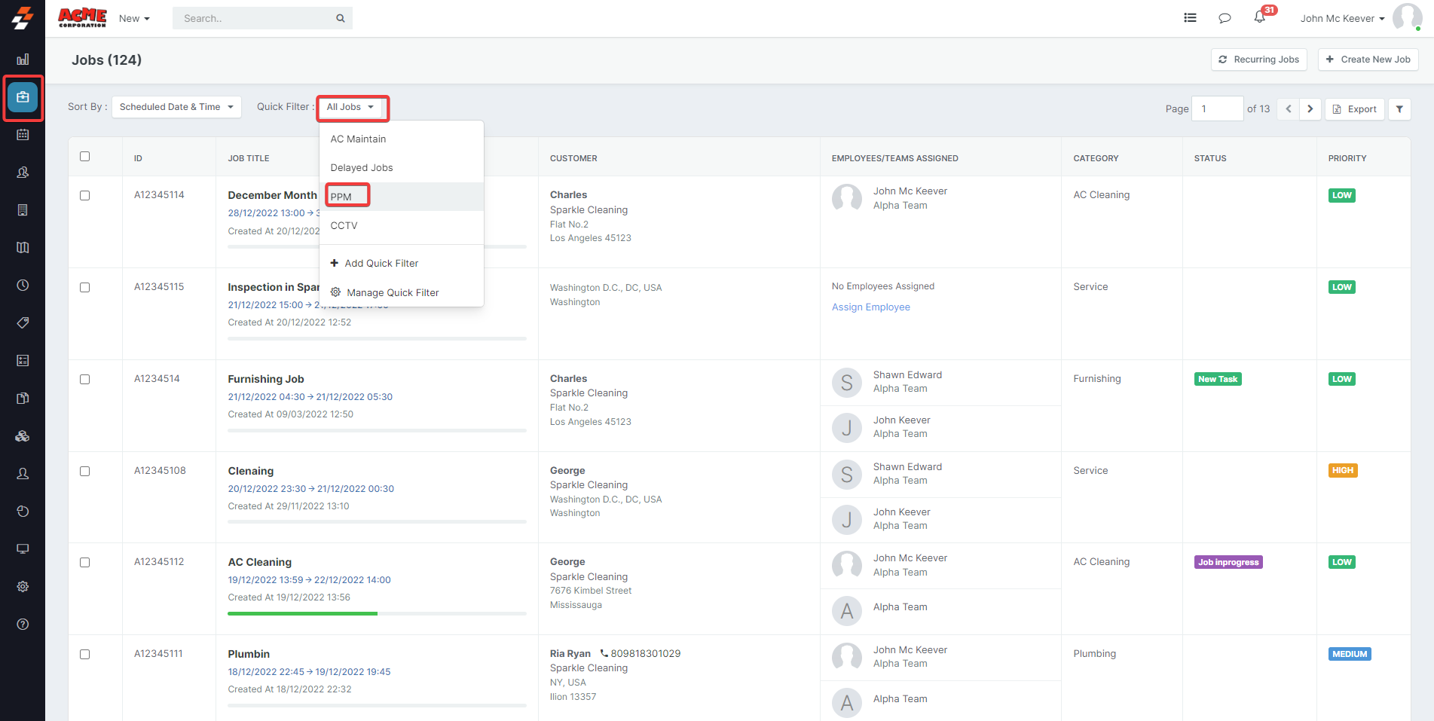Toggle the select-all checkbox in table header
1434x721 pixels.
pyautogui.click(x=85, y=157)
